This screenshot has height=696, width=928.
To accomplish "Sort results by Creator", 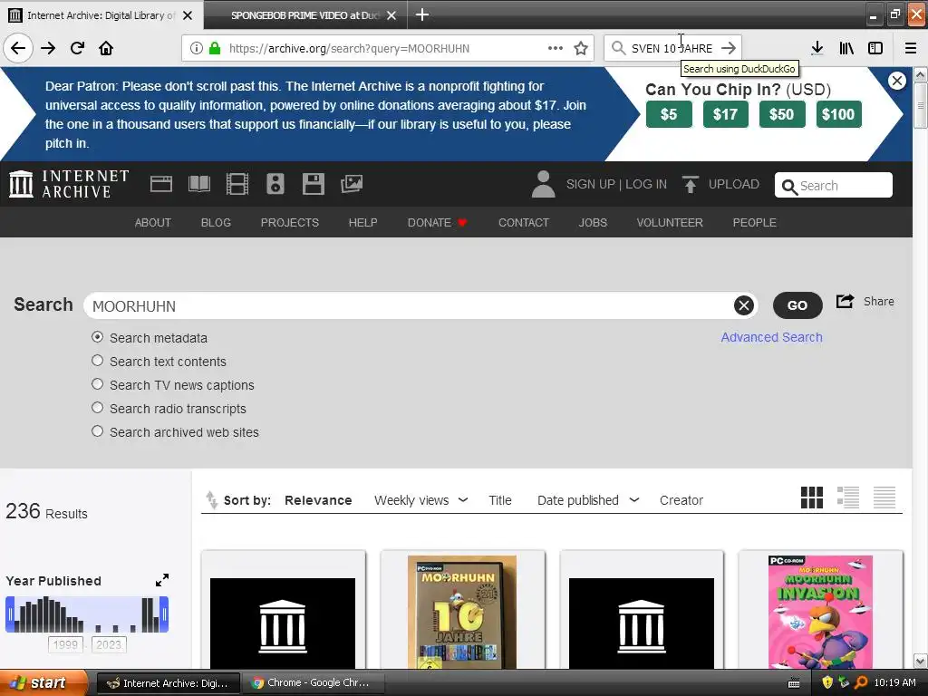I will [x=681, y=500].
